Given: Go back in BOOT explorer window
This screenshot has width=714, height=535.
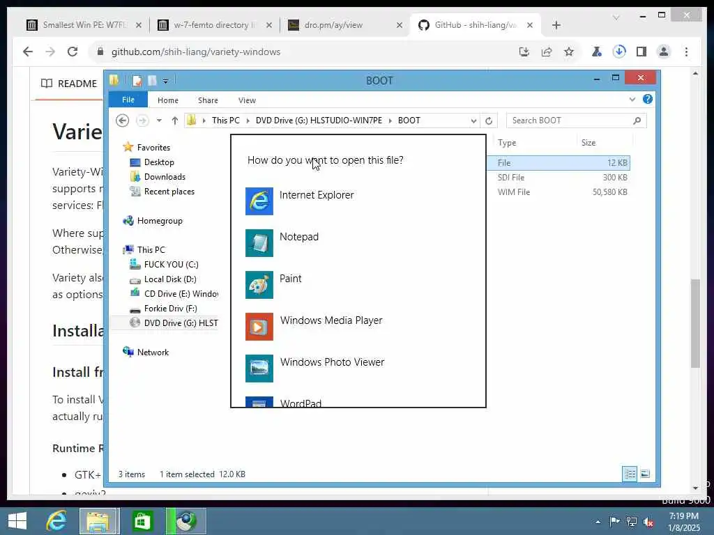Looking at the screenshot, I should 122,121.
